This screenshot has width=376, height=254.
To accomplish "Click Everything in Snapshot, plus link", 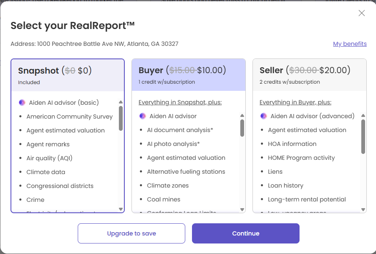I will 180,102.
